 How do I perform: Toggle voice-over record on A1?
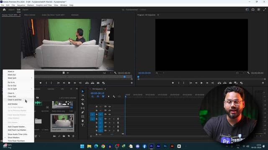click(x=118, y=119)
